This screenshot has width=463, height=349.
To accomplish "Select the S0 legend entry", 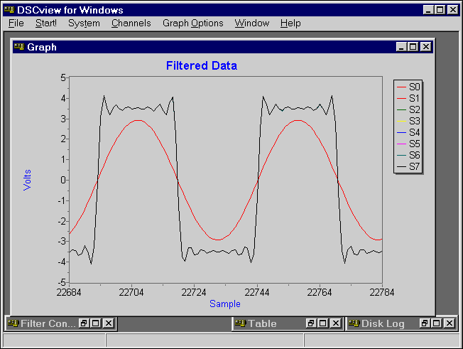I will 408,87.
